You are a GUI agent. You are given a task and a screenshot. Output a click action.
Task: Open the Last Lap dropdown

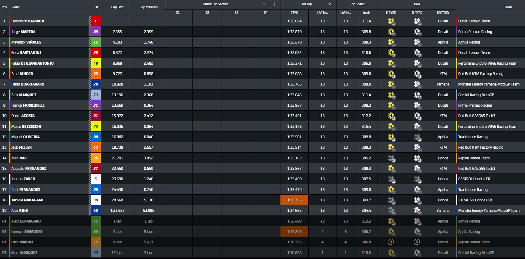tap(308, 4)
